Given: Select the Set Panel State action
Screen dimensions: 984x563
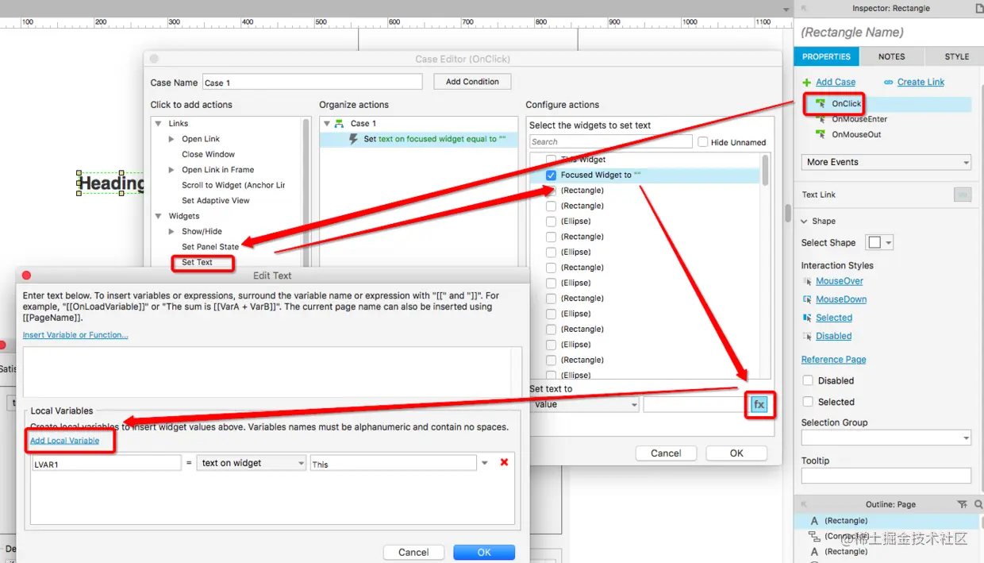Looking at the screenshot, I should [210, 247].
